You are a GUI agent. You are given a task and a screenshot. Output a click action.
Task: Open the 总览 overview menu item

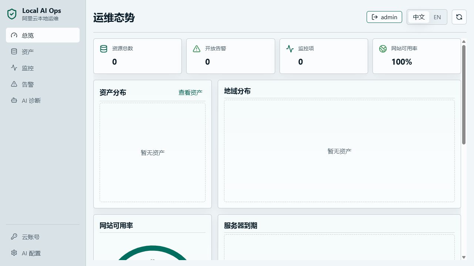[x=43, y=35]
